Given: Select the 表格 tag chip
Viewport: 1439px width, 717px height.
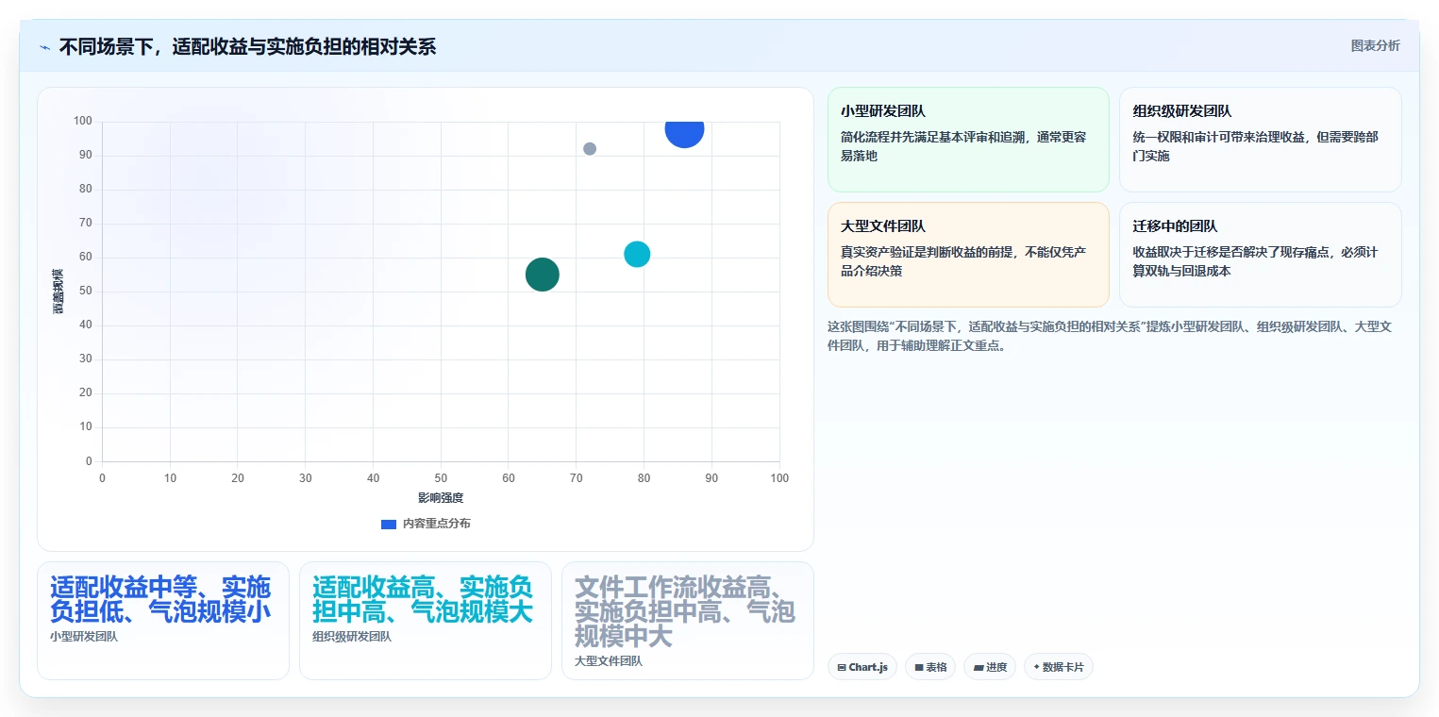Looking at the screenshot, I should 930,667.
